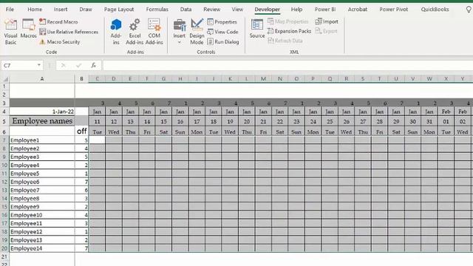The width and height of the screenshot is (473, 266).
Task: Click Run Dialog
Action: (x=223, y=41)
